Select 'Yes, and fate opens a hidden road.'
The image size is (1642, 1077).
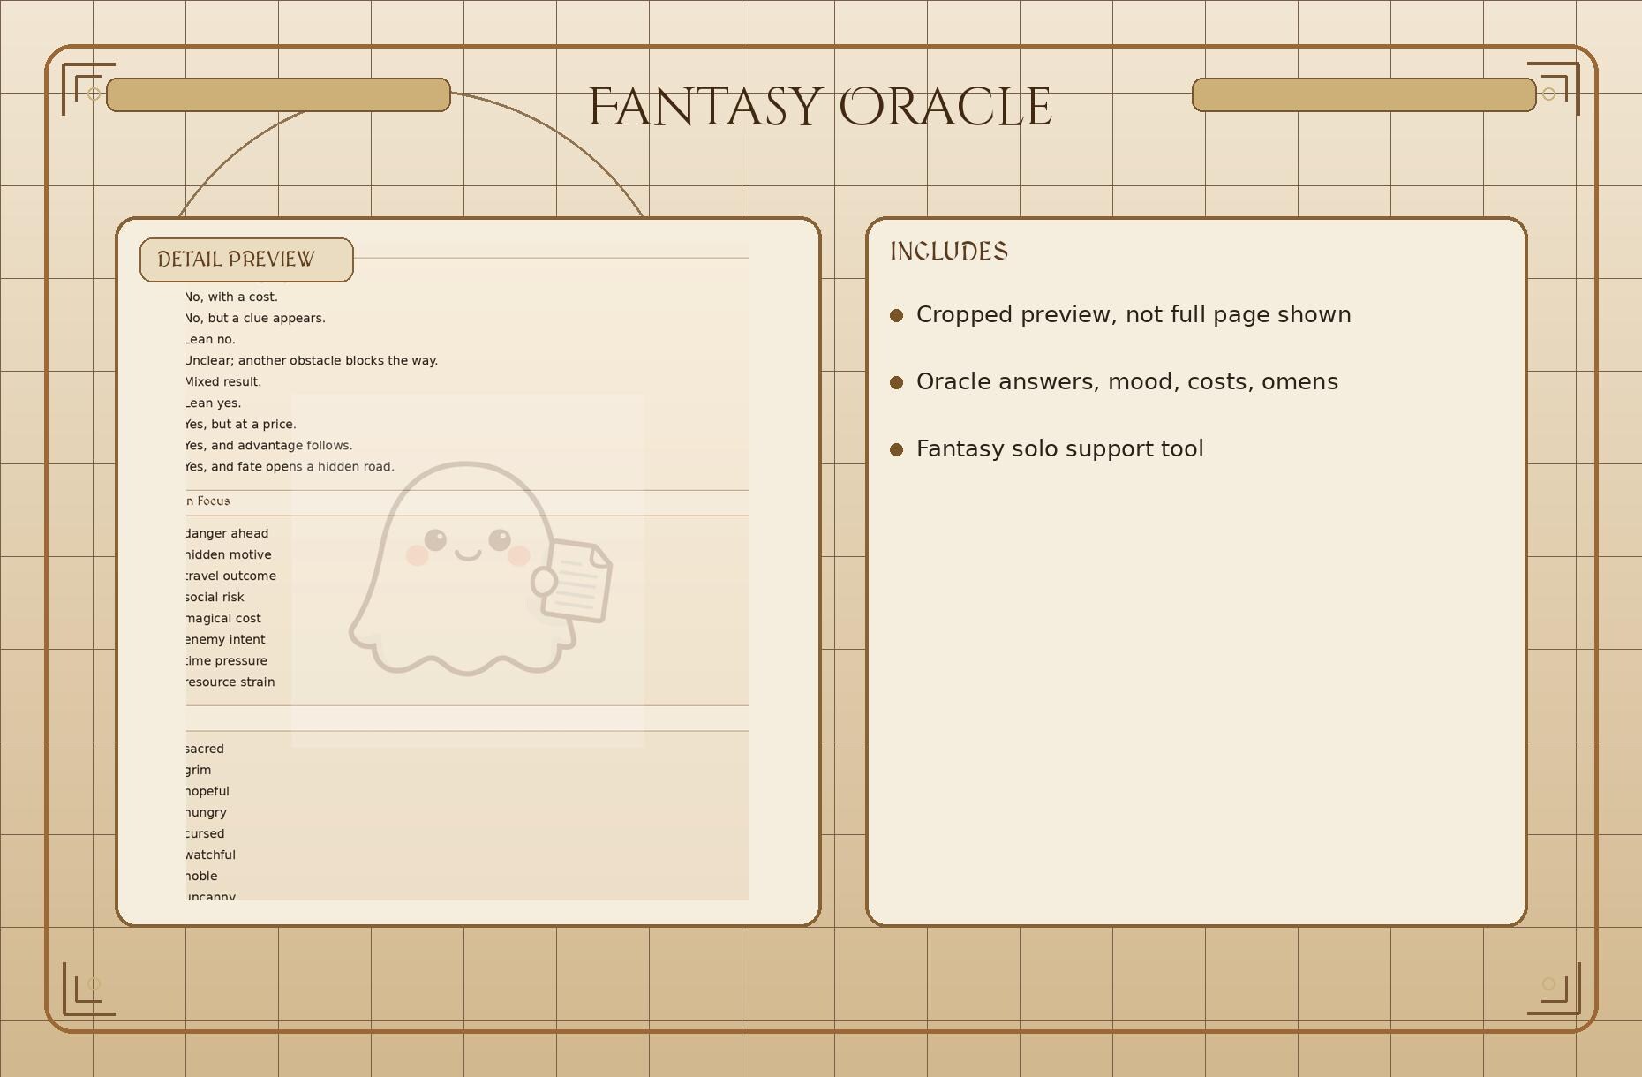(x=290, y=466)
